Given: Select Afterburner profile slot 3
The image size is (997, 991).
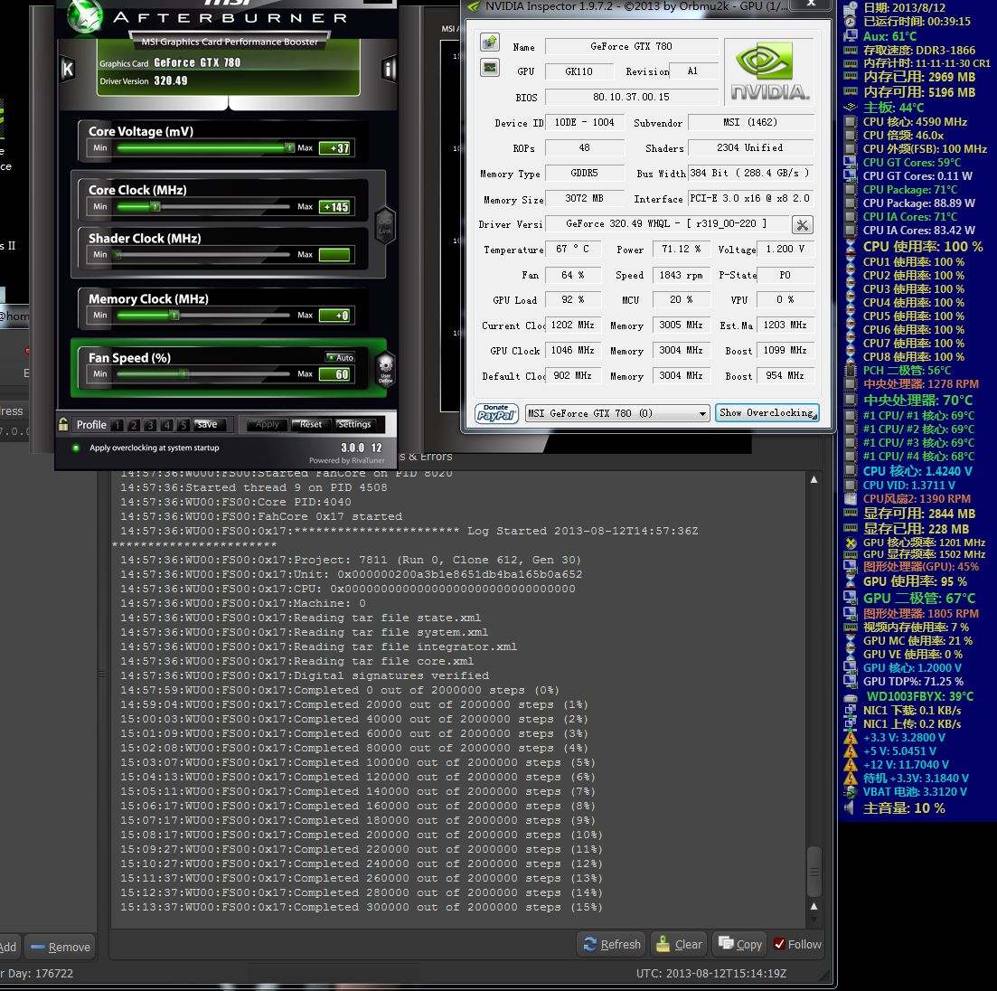Looking at the screenshot, I should 150,425.
